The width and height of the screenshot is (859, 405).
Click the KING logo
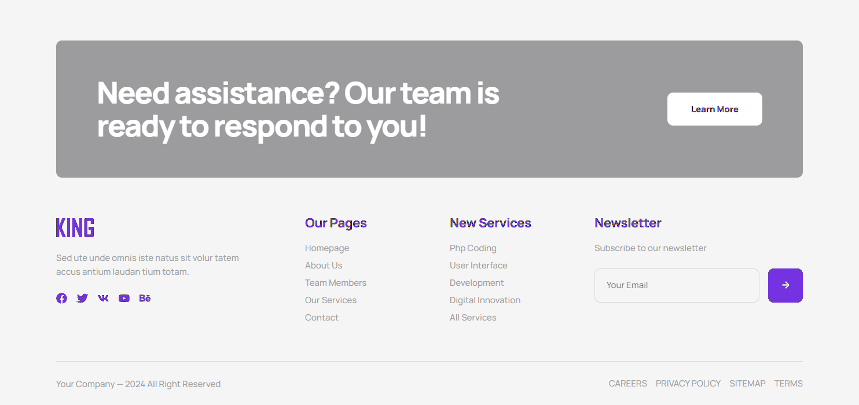click(75, 228)
